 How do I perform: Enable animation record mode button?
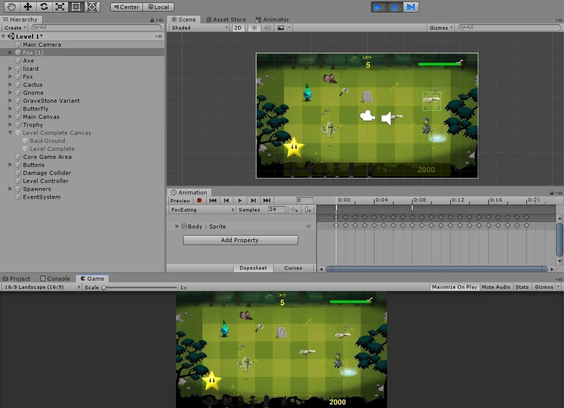click(x=199, y=200)
